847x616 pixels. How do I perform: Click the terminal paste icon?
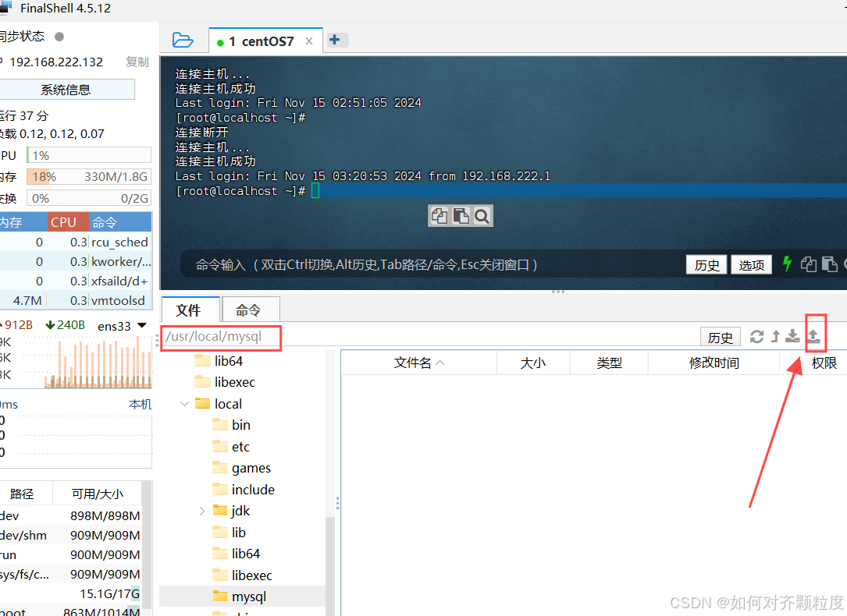461,216
